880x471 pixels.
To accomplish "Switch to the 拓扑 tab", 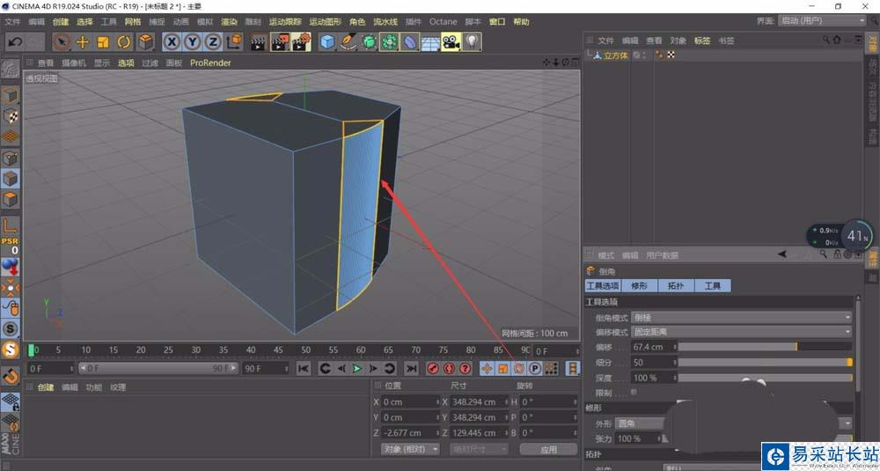I will point(675,286).
